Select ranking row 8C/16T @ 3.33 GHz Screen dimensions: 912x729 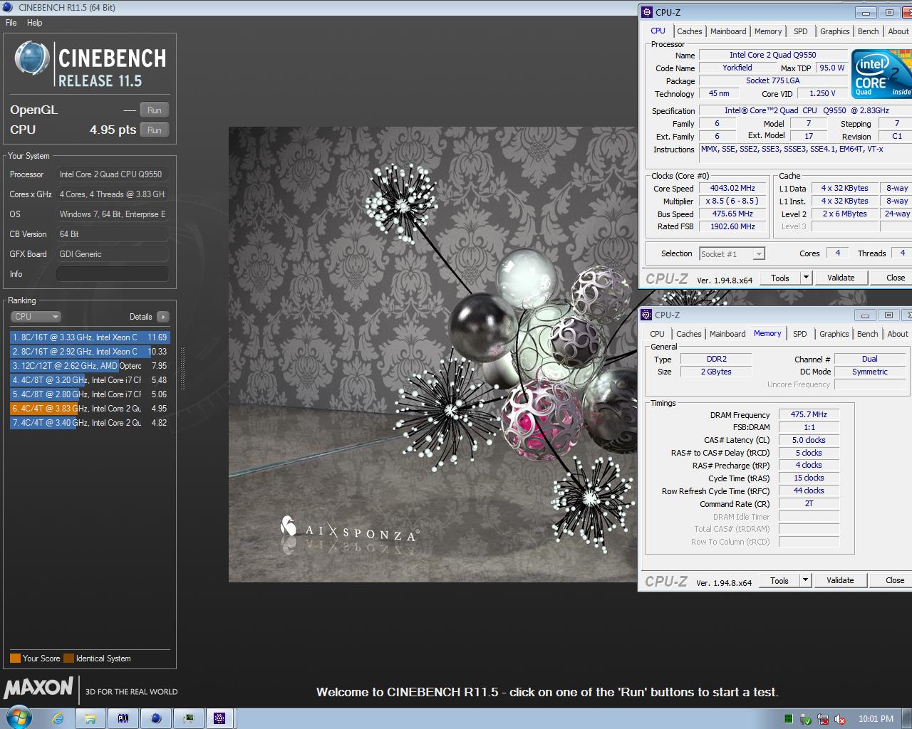pyautogui.click(x=90, y=337)
